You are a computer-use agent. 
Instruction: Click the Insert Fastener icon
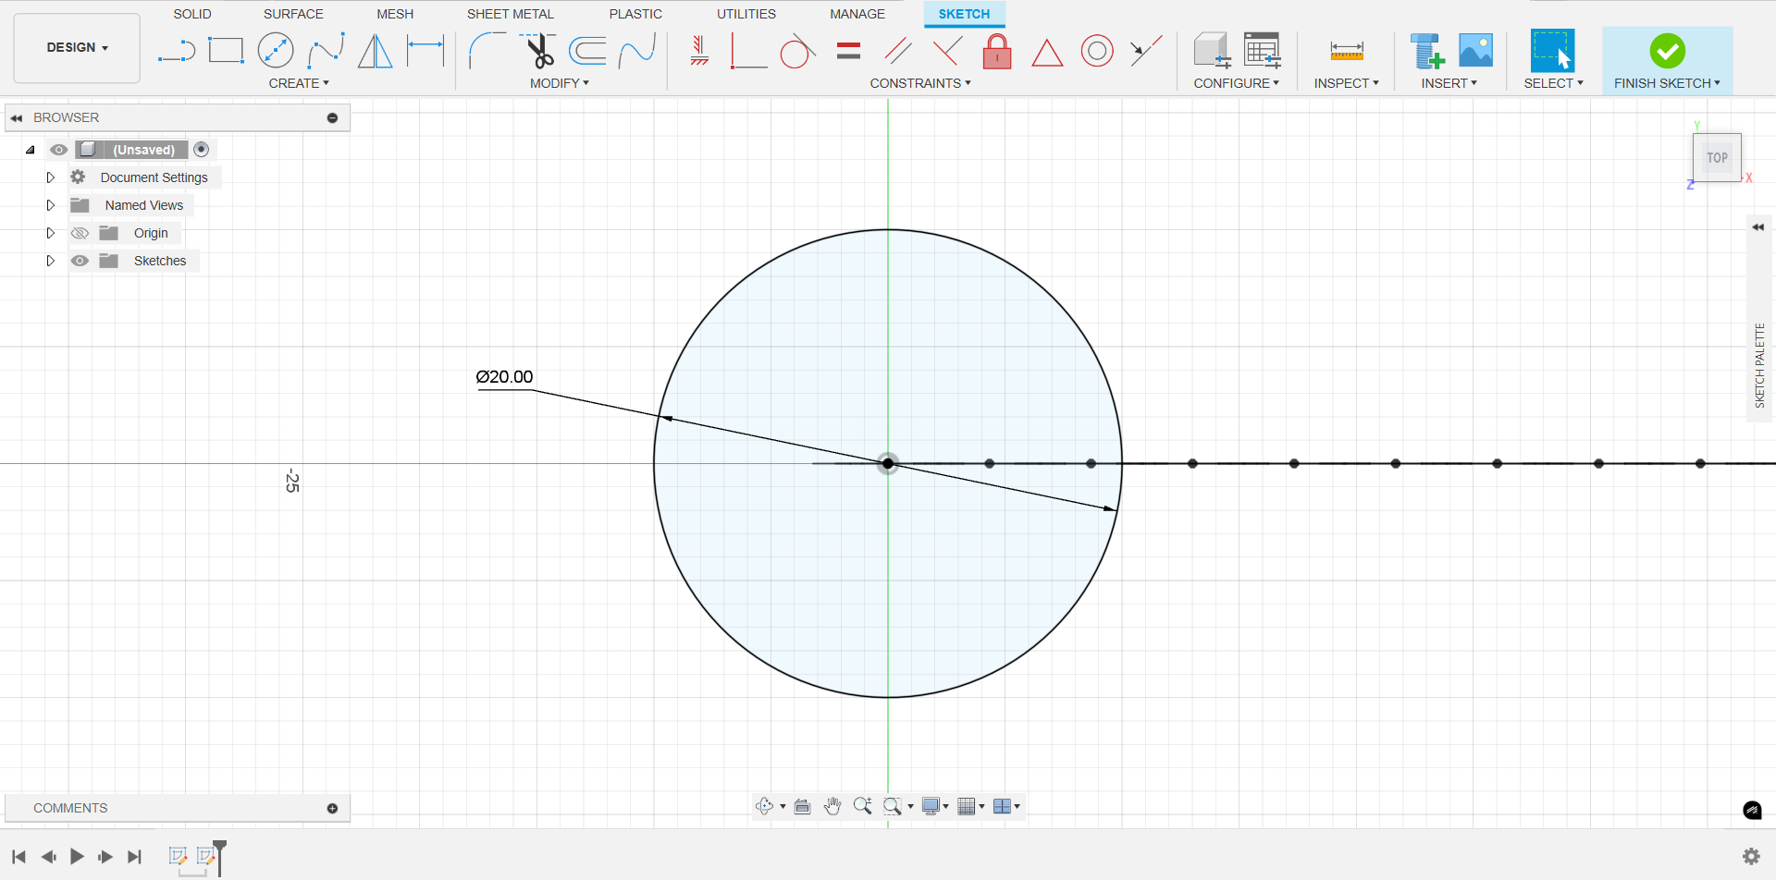pos(1427,51)
